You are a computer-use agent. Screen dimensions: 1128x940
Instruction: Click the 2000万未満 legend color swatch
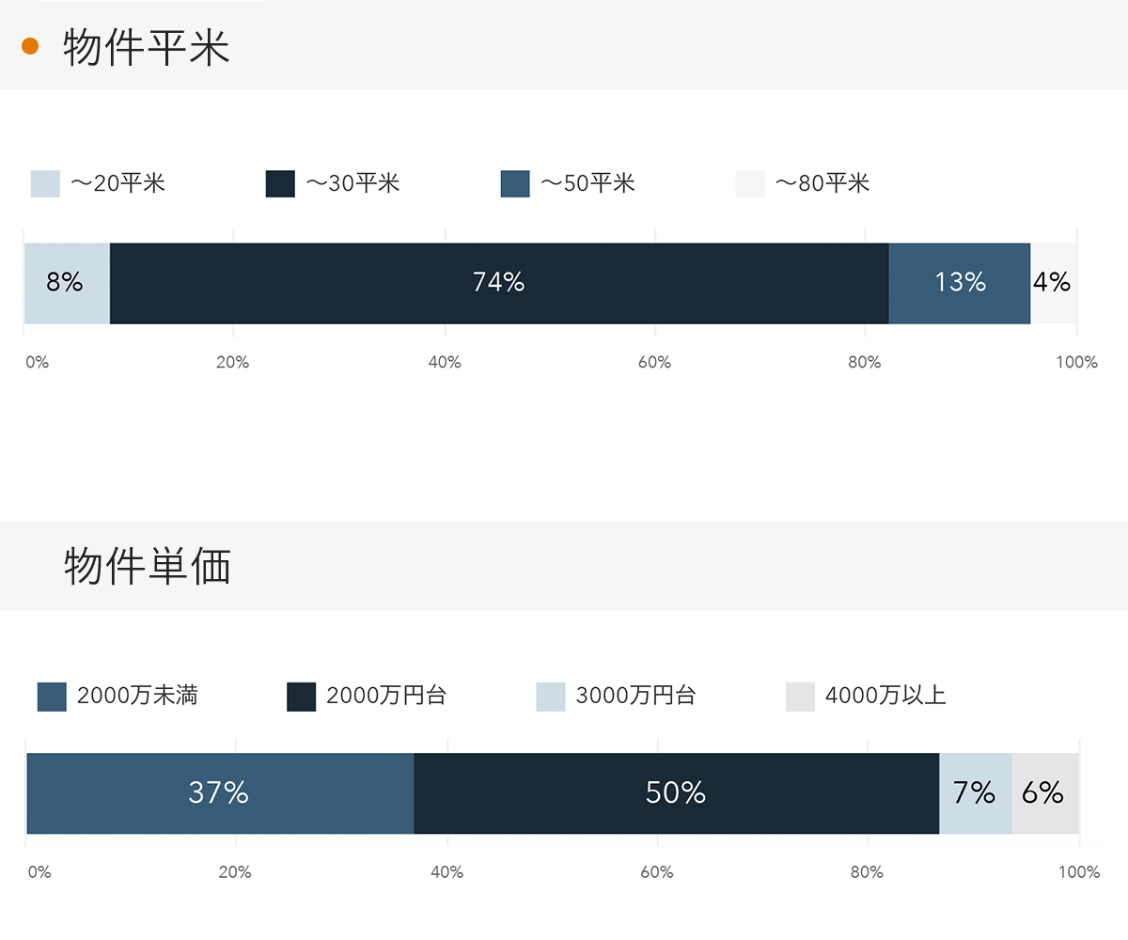tap(52, 697)
